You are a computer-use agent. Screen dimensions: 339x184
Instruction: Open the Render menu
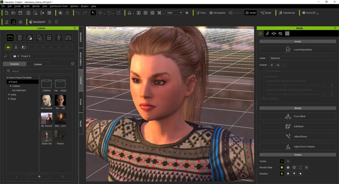[x=36, y=6]
